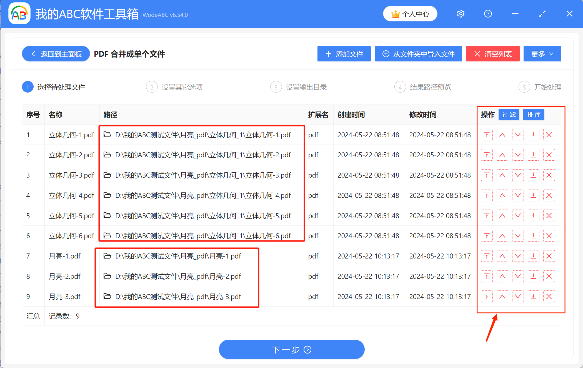
Task: Toggle the 个人中心 personal center
Action: (x=410, y=13)
